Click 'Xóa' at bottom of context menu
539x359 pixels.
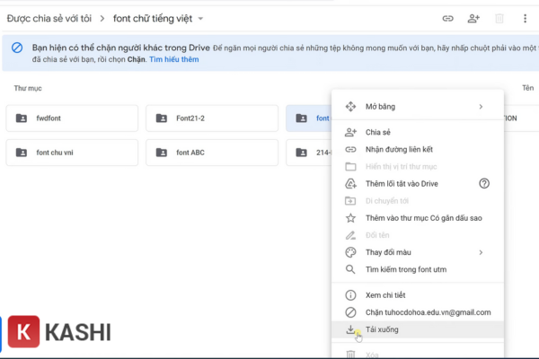[418, 354]
